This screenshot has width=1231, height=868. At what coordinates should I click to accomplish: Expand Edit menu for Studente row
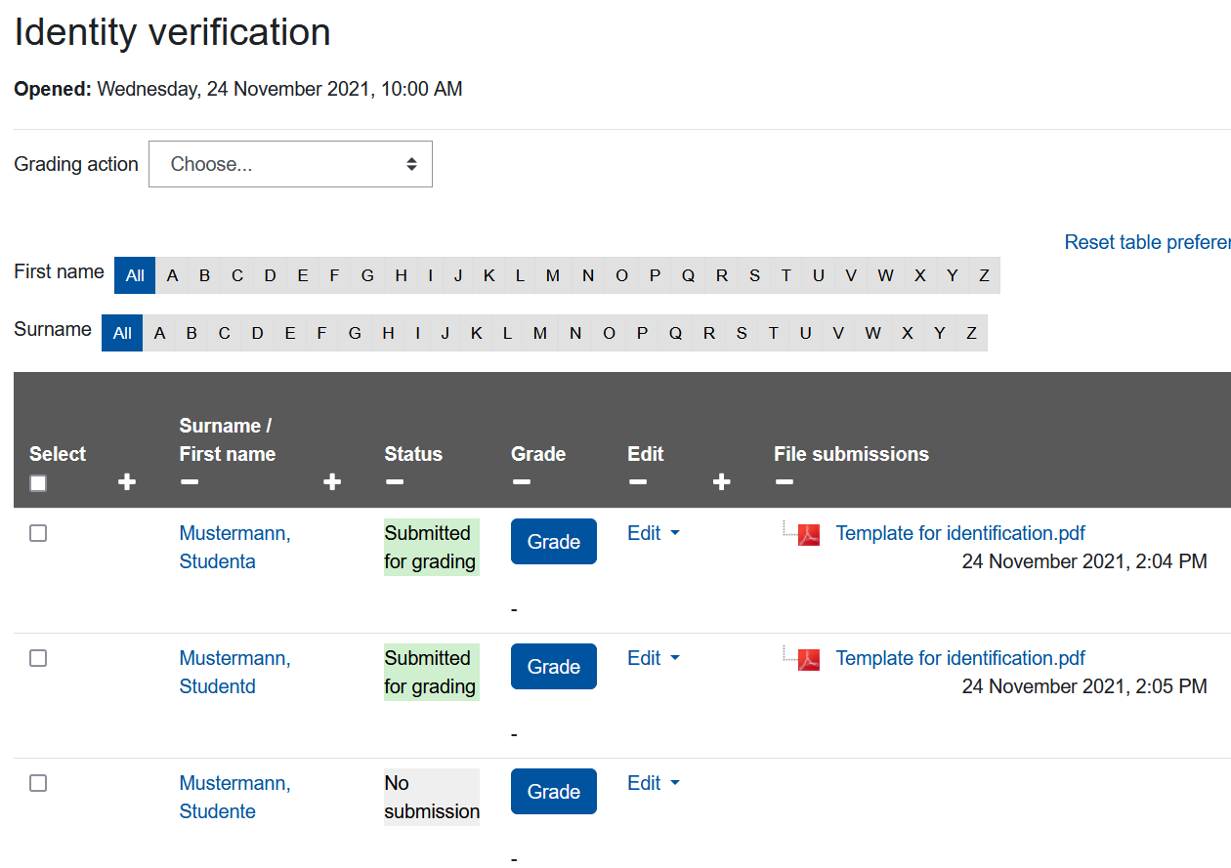coord(653,783)
